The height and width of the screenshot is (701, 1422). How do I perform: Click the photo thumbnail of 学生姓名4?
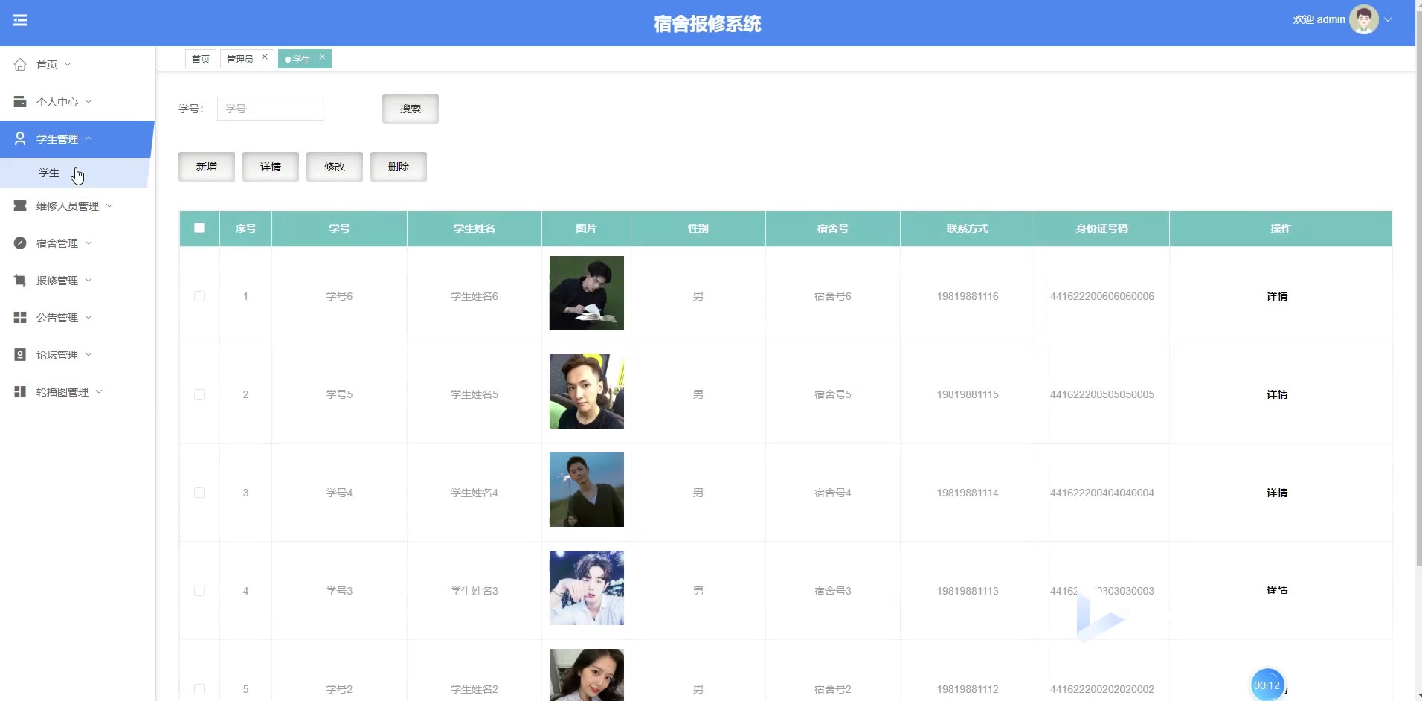pyautogui.click(x=587, y=490)
